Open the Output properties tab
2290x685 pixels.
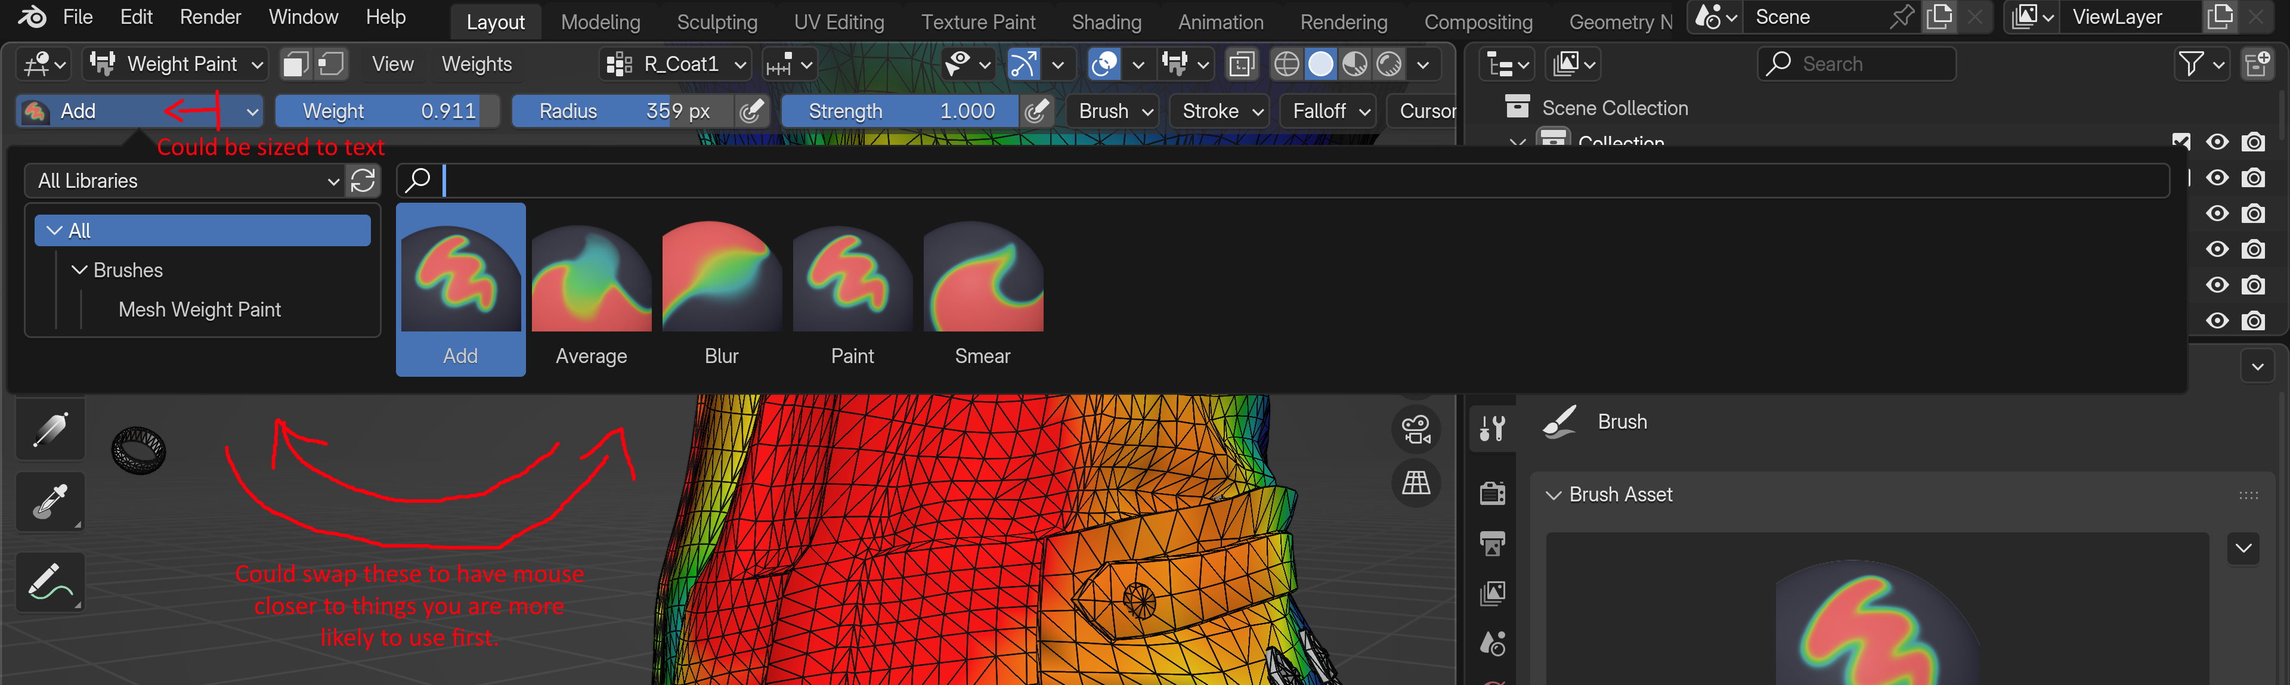[x=1493, y=543]
